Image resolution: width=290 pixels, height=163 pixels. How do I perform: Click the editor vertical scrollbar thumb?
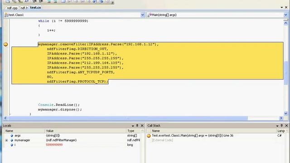click(x=286, y=73)
